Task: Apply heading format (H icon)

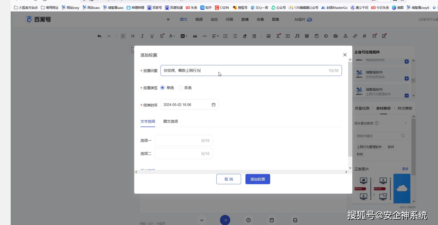Action: 133,36
